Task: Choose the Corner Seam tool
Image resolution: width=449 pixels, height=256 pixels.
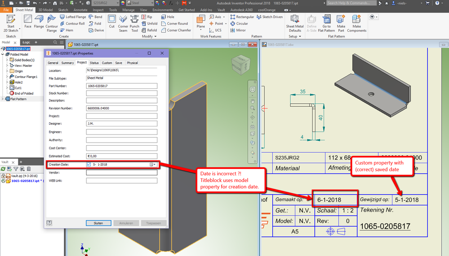Action: point(123,23)
